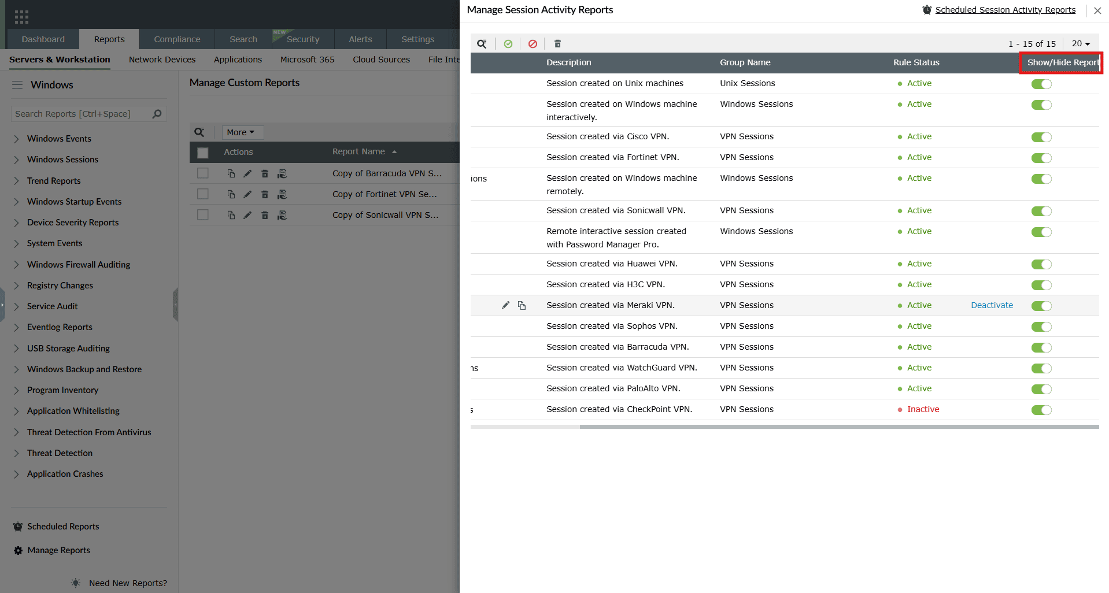
Task: Switch to the Dashboard tab
Action: coord(43,39)
